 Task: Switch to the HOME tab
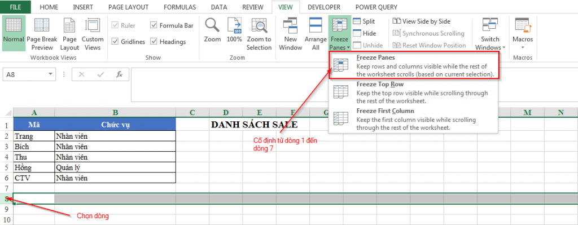click(x=49, y=7)
